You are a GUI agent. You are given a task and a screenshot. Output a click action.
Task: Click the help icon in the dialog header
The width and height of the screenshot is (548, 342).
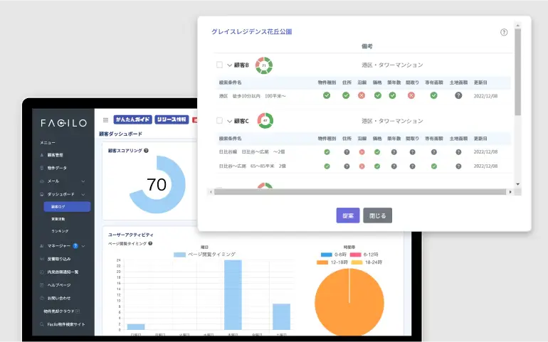[504, 32]
